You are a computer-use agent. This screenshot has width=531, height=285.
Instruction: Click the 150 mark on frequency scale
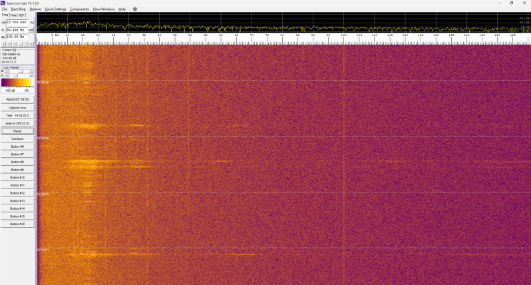point(497,35)
